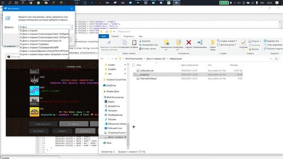The height and width of the screenshot is (159, 283).
Task: Select Документы in the navigation pane
Action: [112, 106]
